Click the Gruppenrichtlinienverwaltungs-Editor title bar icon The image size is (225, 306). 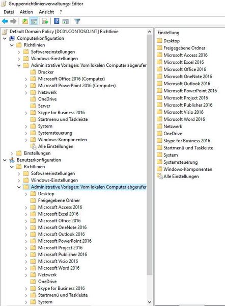coord(4,4)
